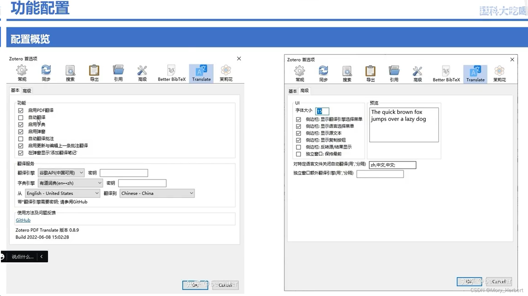Open the GitHub link
This screenshot has height=296, width=528.
click(x=23, y=220)
